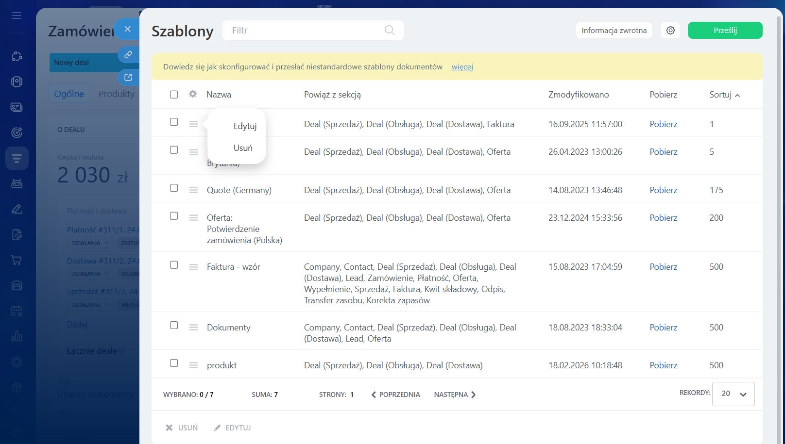Viewport: 785px width, 444px height.
Task: Open the panel in a new window icon
Action: click(x=128, y=77)
